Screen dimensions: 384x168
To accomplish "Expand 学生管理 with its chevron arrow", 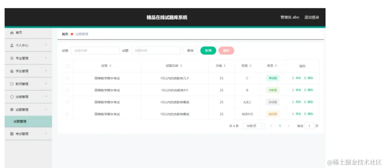I will coord(46,71).
